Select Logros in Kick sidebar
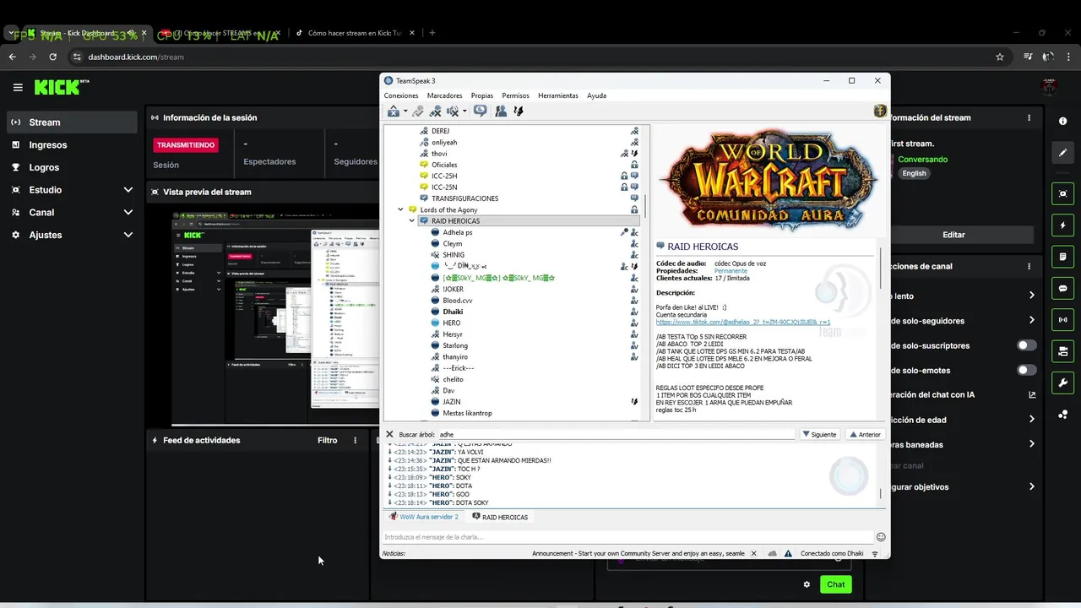This screenshot has height=608, width=1081. click(x=44, y=167)
